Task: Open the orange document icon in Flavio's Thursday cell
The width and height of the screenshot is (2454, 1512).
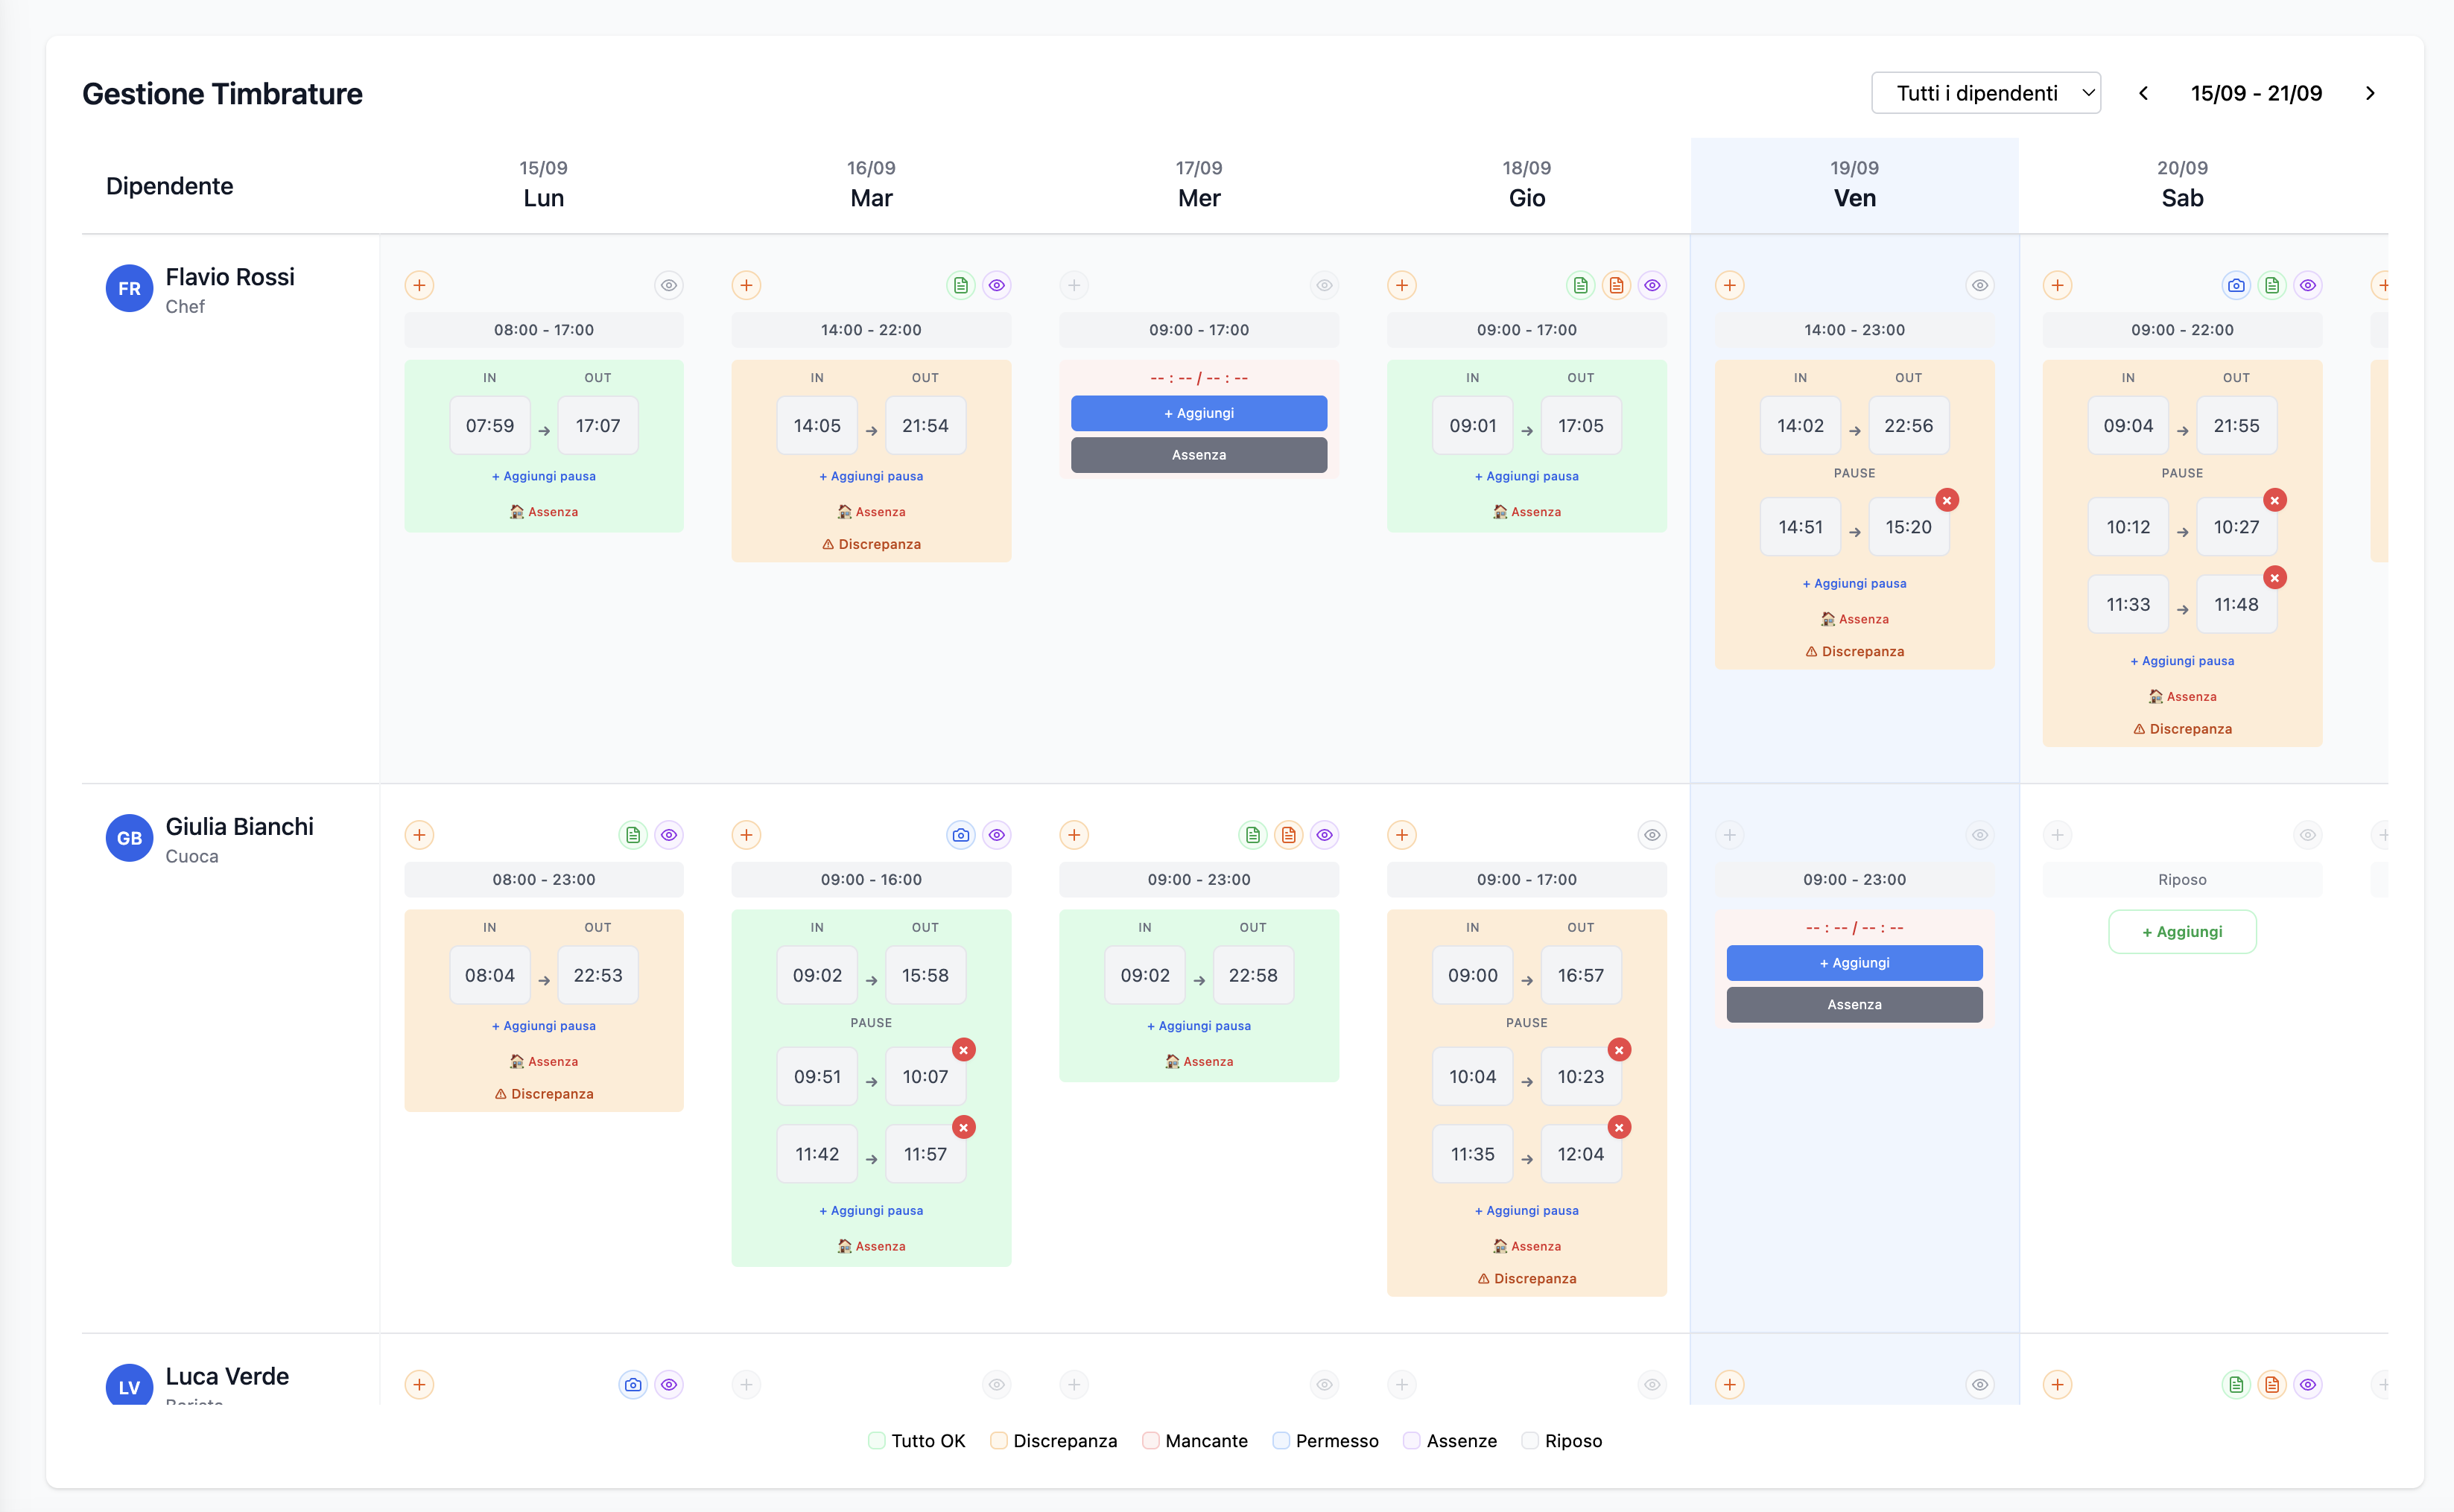Action: [1616, 285]
